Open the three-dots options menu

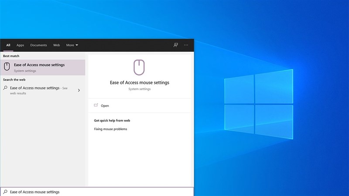186,45
